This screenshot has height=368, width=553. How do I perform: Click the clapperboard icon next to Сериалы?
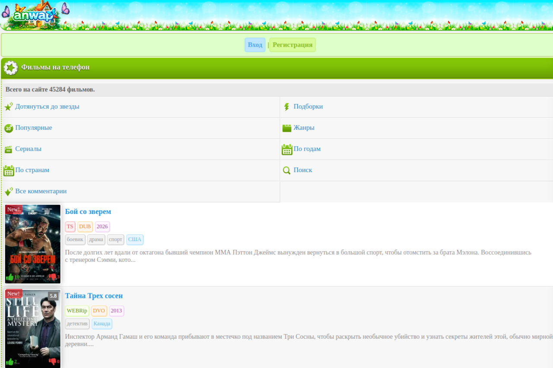(x=8, y=149)
